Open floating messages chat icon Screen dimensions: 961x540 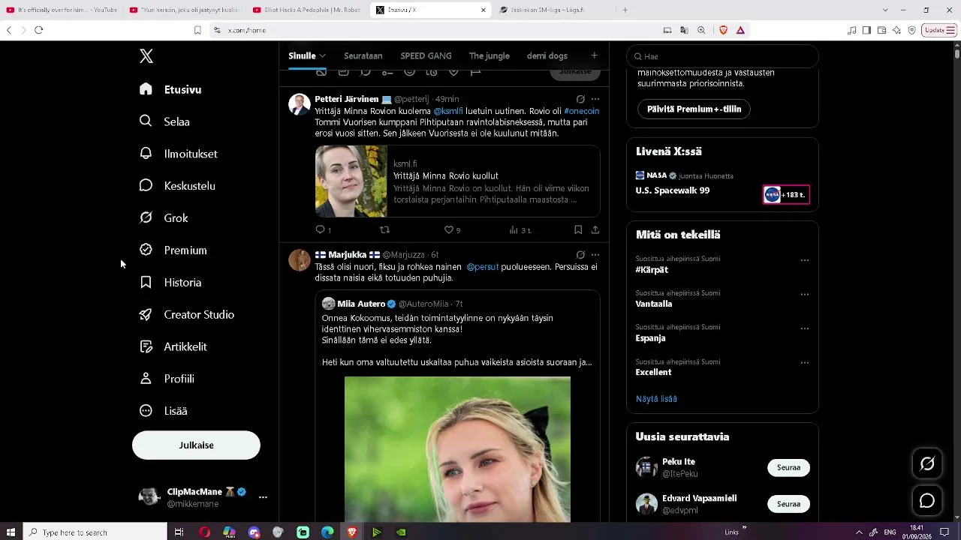pyautogui.click(x=927, y=500)
